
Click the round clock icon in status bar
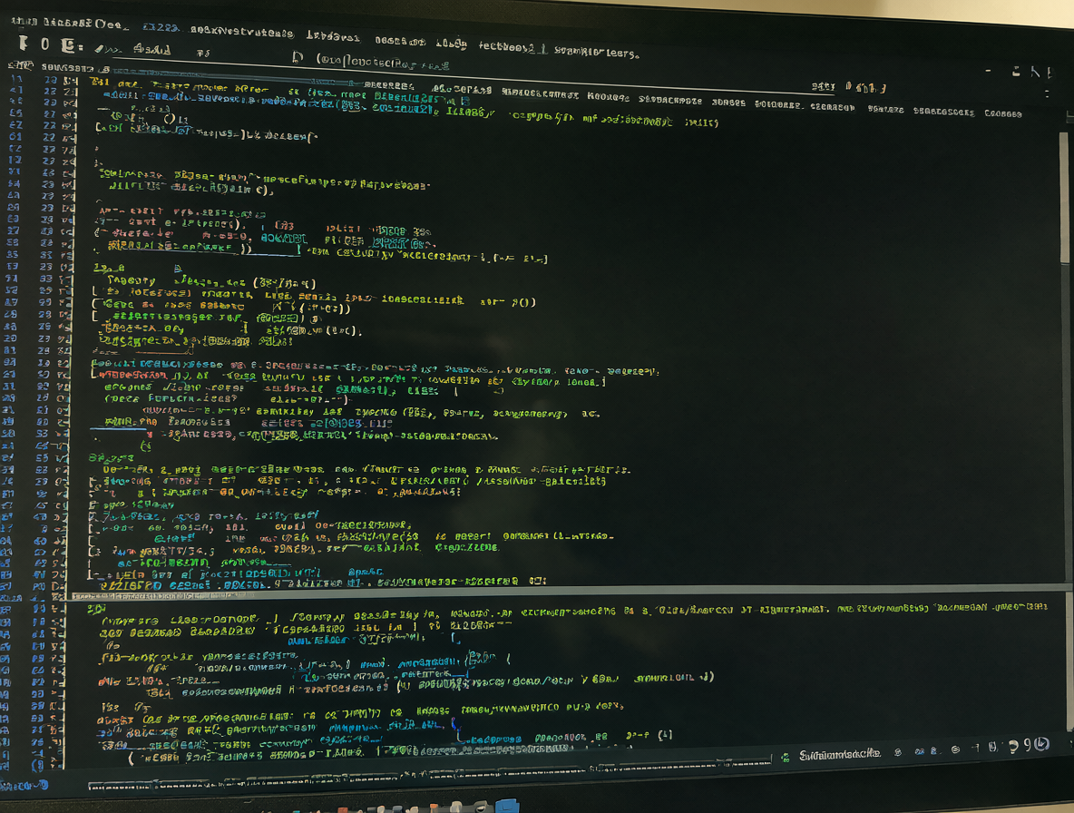point(1042,744)
